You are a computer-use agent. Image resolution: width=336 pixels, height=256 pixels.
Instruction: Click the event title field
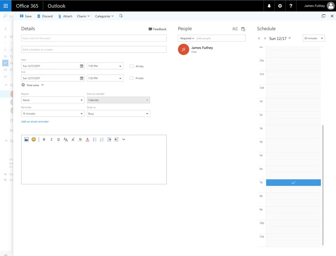[94, 38]
